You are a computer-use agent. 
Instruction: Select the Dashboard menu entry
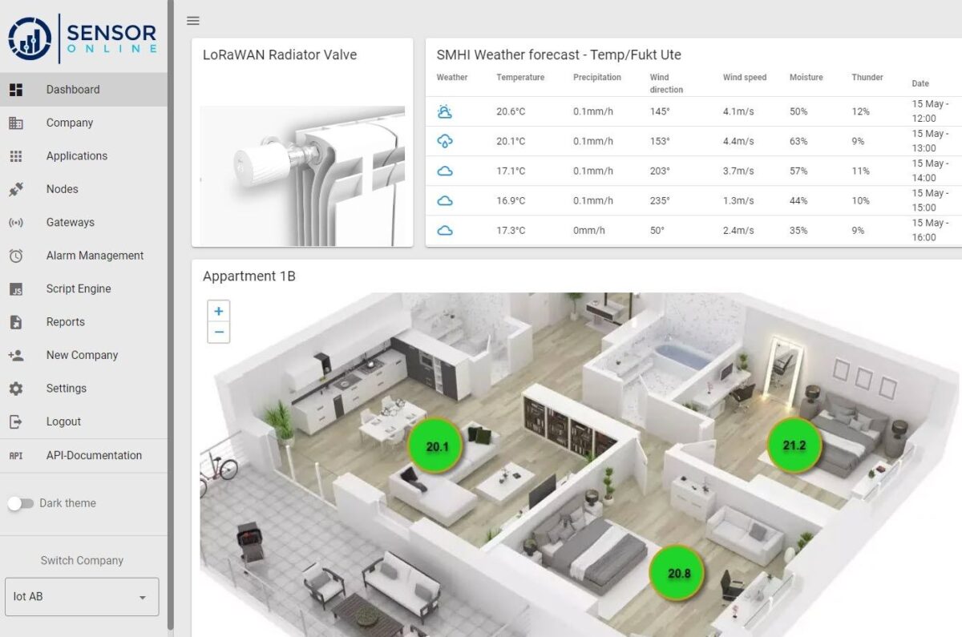click(72, 90)
